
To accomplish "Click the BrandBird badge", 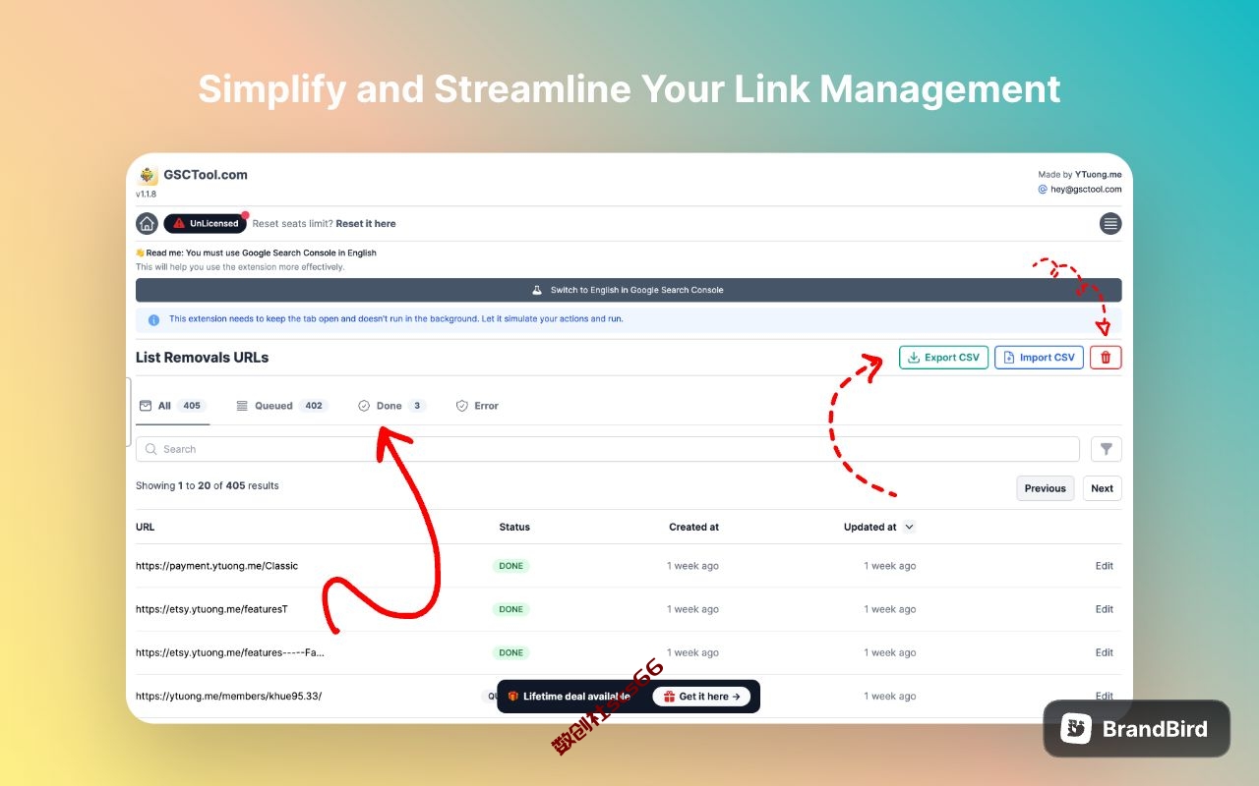I will [x=1137, y=728].
